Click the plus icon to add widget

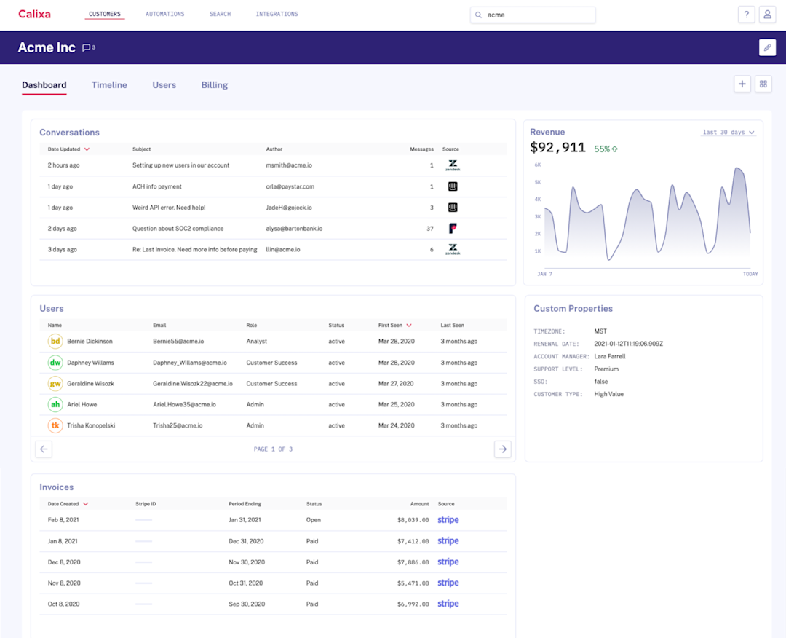pyautogui.click(x=742, y=84)
